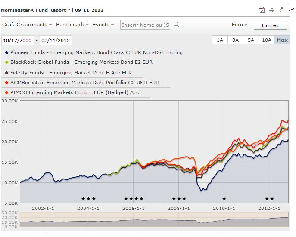The image size is (296, 237).
Task: Switch to the 10A time range
Action: click(267, 40)
